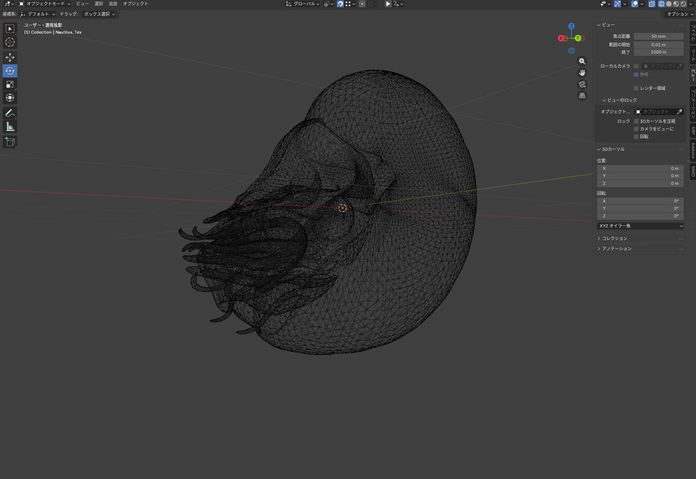Click the red X axis gizmo handle

click(x=561, y=38)
